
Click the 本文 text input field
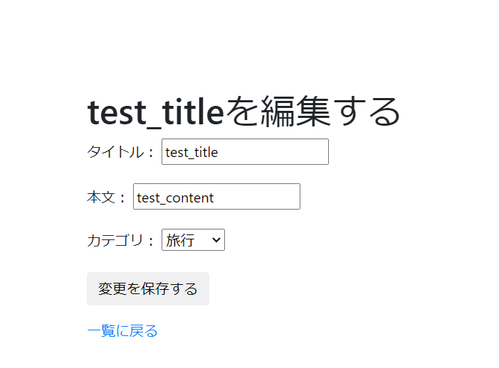(216, 197)
